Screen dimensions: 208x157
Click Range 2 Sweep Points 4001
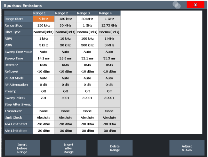(x=66, y=98)
